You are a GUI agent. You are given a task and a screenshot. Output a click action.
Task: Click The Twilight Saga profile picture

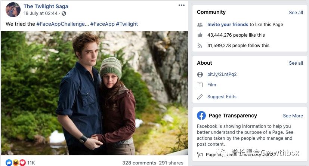13,10
